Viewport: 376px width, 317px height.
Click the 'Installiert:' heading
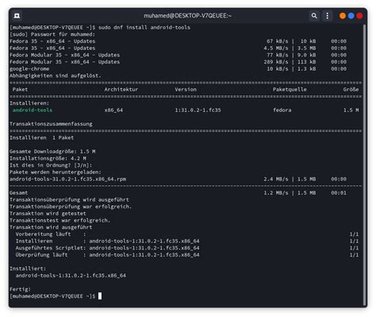point(28,269)
